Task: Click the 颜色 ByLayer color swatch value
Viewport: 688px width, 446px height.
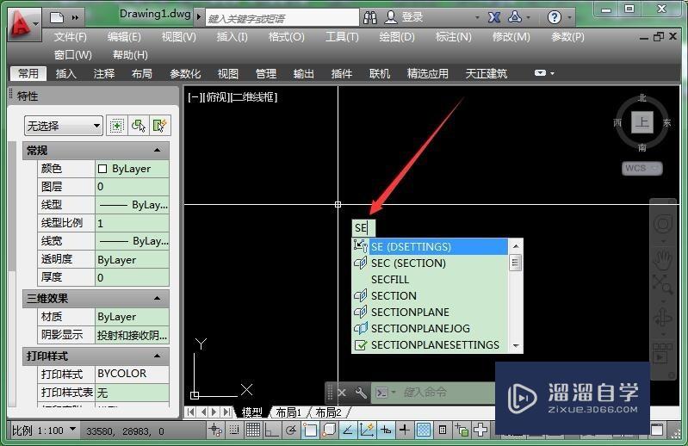Action: point(132,169)
